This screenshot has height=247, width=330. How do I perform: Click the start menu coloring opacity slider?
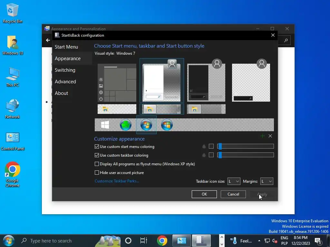pos(245,146)
